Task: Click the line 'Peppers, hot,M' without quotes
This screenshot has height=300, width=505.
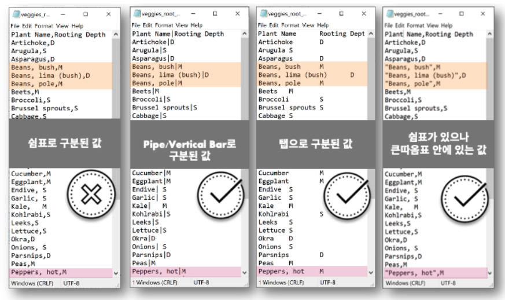Action: tap(39, 272)
